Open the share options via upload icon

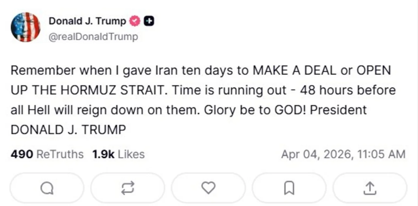point(370,188)
